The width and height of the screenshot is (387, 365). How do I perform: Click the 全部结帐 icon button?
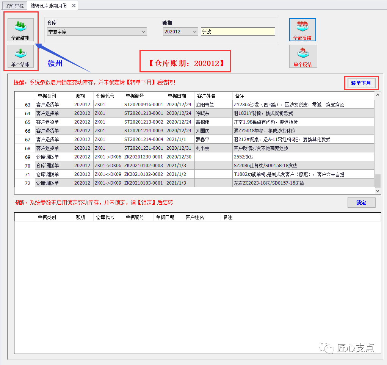[x=20, y=30]
